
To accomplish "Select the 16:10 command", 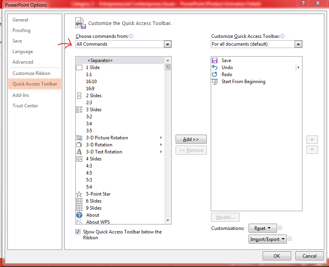I will tap(120, 82).
